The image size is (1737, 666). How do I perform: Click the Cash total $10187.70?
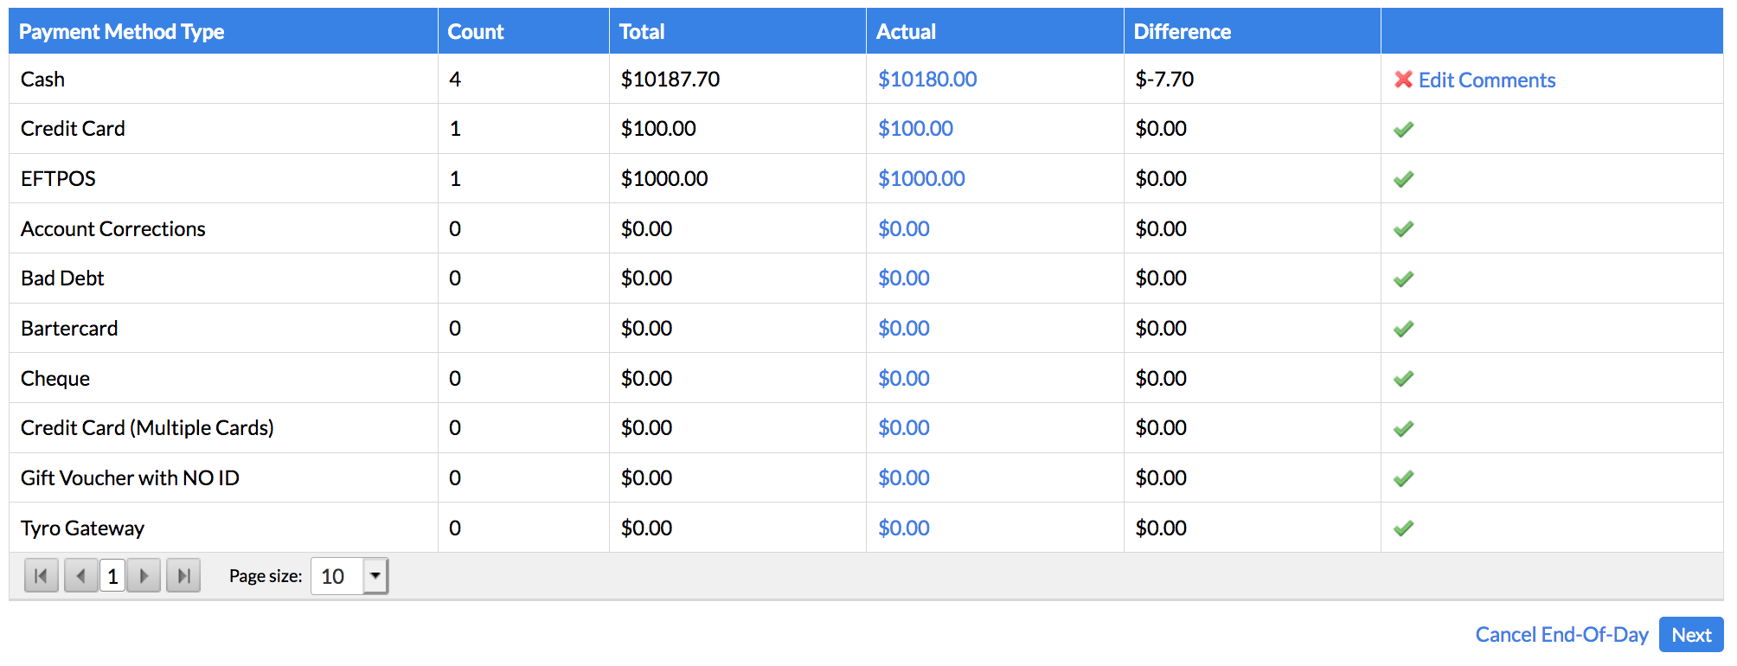670,80
